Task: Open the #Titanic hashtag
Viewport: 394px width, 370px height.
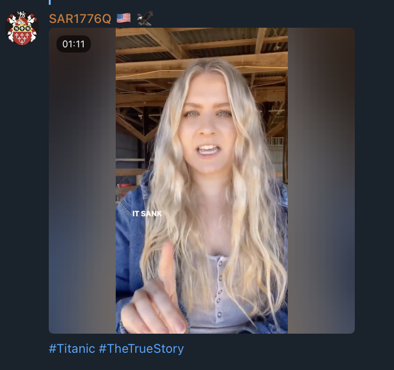Action: pyautogui.click(x=72, y=348)
